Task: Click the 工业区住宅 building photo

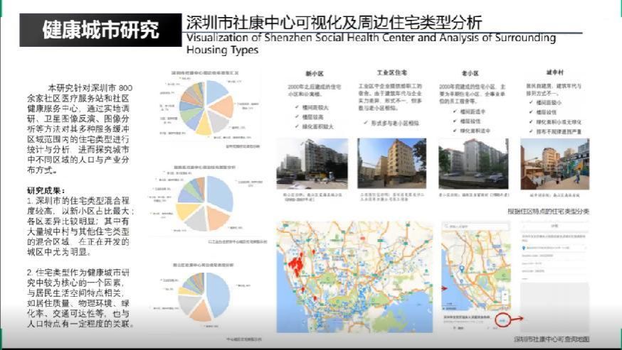Action: 391,163
